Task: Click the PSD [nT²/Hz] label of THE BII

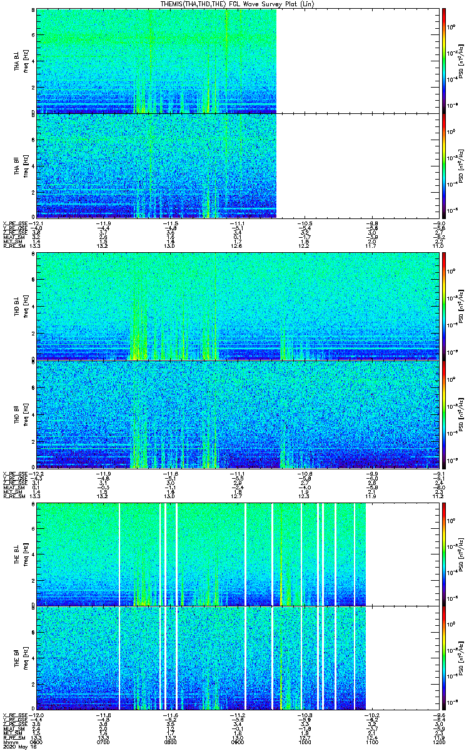Action: point(461,658)
